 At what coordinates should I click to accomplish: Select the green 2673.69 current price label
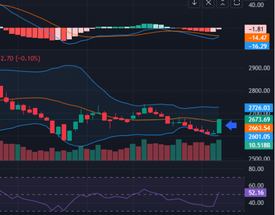259,120
